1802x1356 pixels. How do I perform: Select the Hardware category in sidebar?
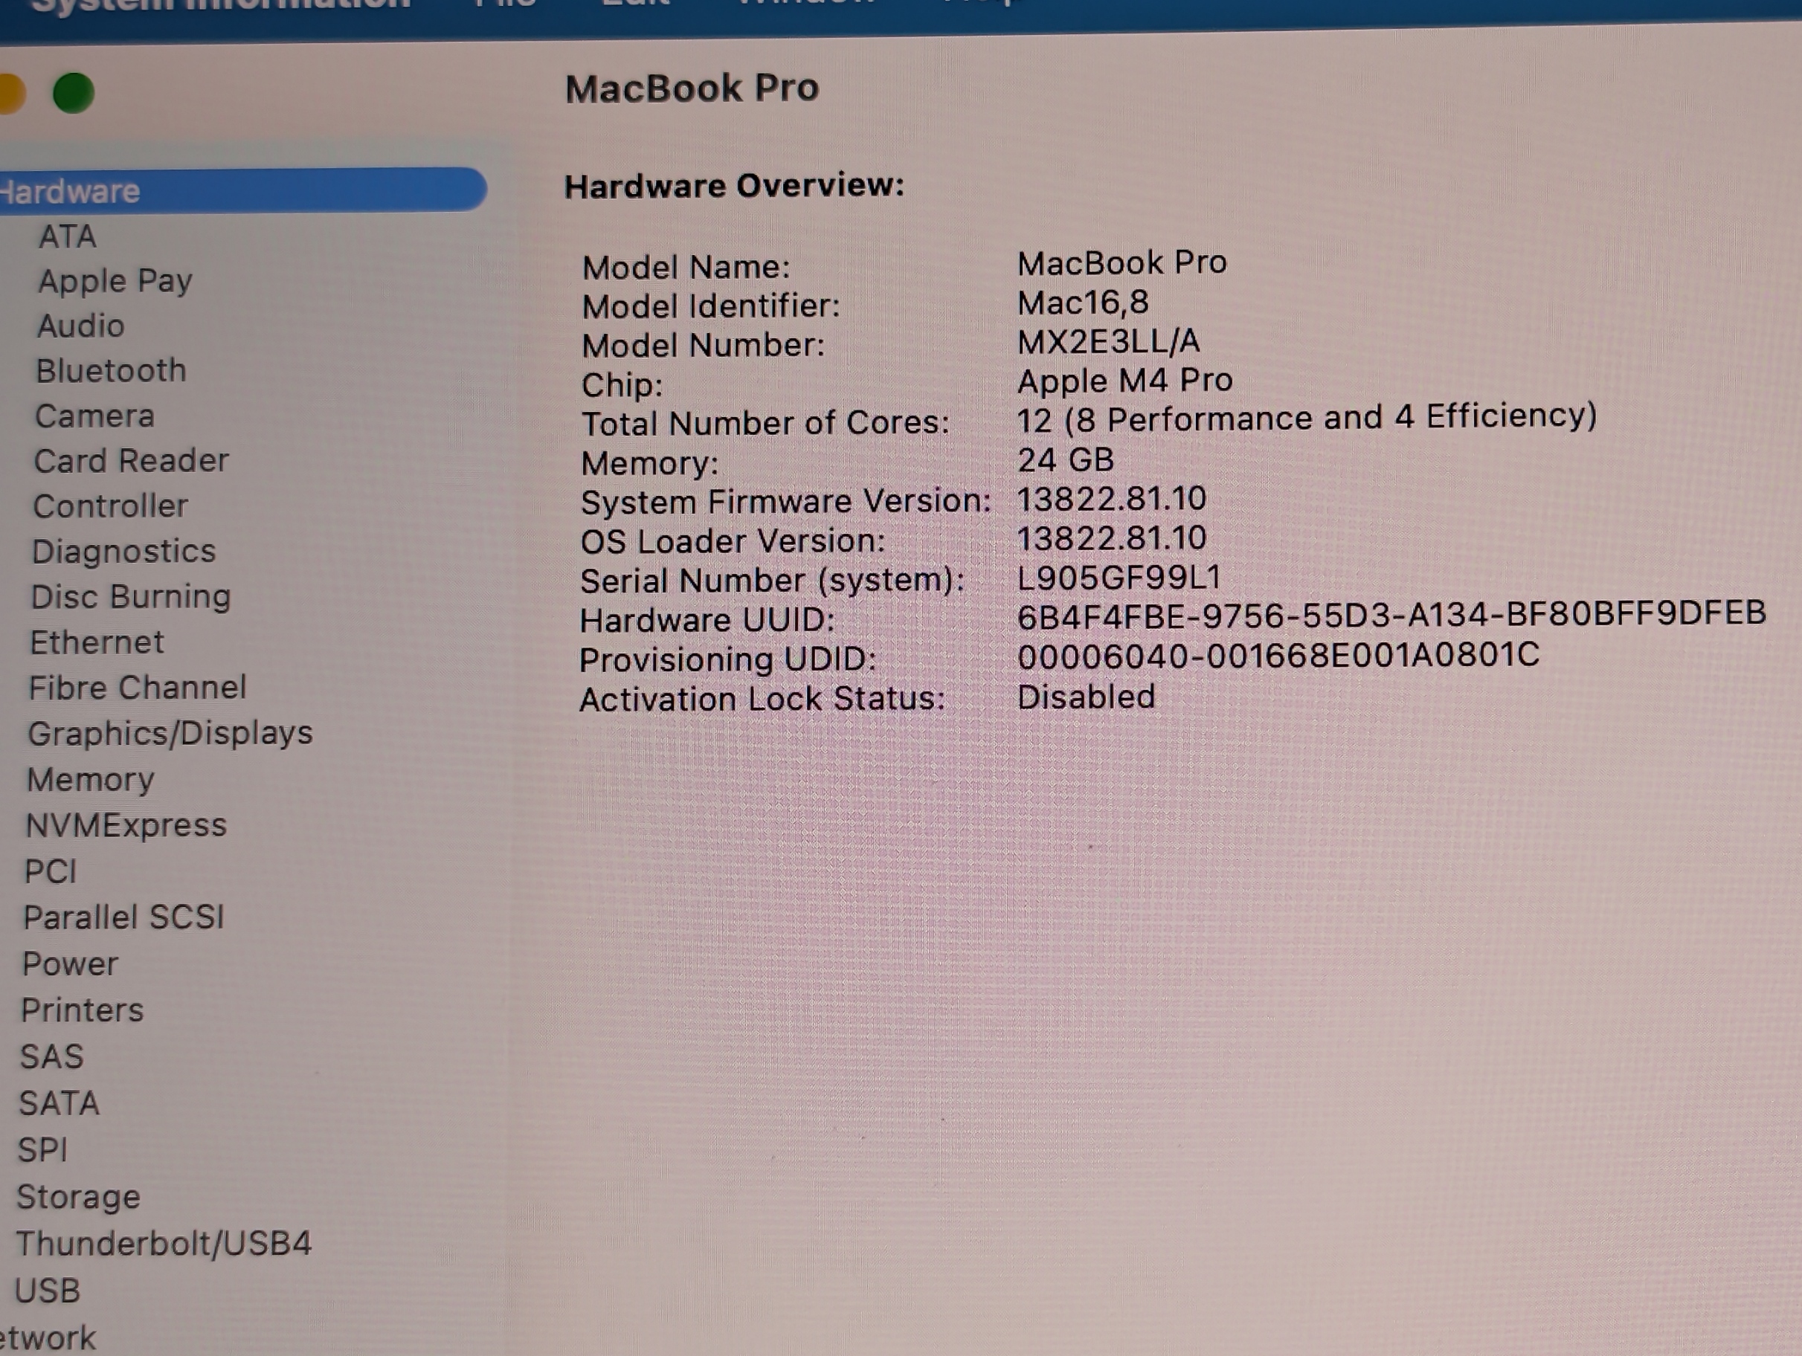tap(71, 191)
